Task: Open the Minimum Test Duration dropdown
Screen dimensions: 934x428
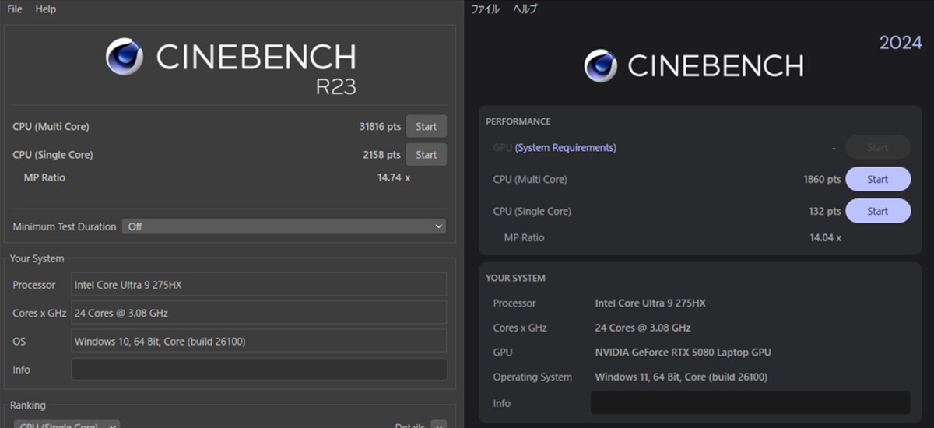Action: [x=284, y=226]
